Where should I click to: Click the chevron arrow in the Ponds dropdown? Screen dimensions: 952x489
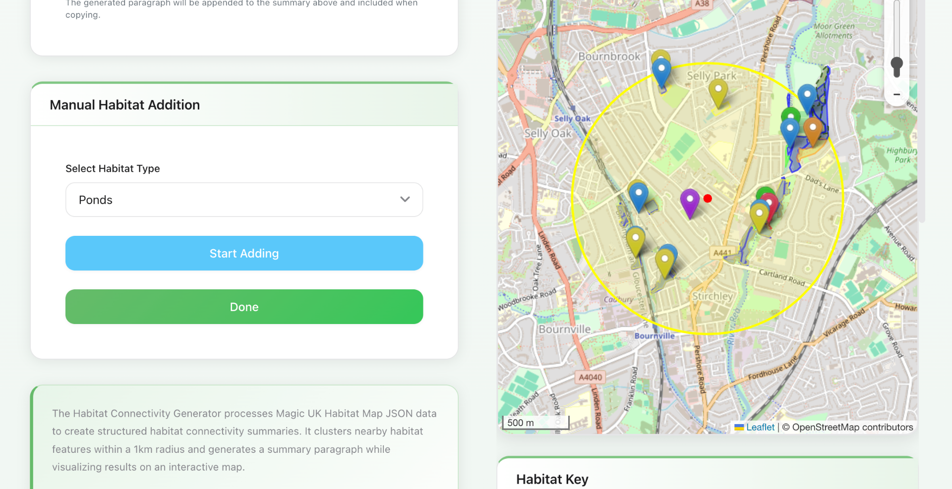pyautogui.click(x=405, y=199)
